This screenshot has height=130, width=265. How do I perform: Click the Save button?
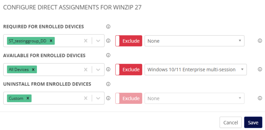253,123
